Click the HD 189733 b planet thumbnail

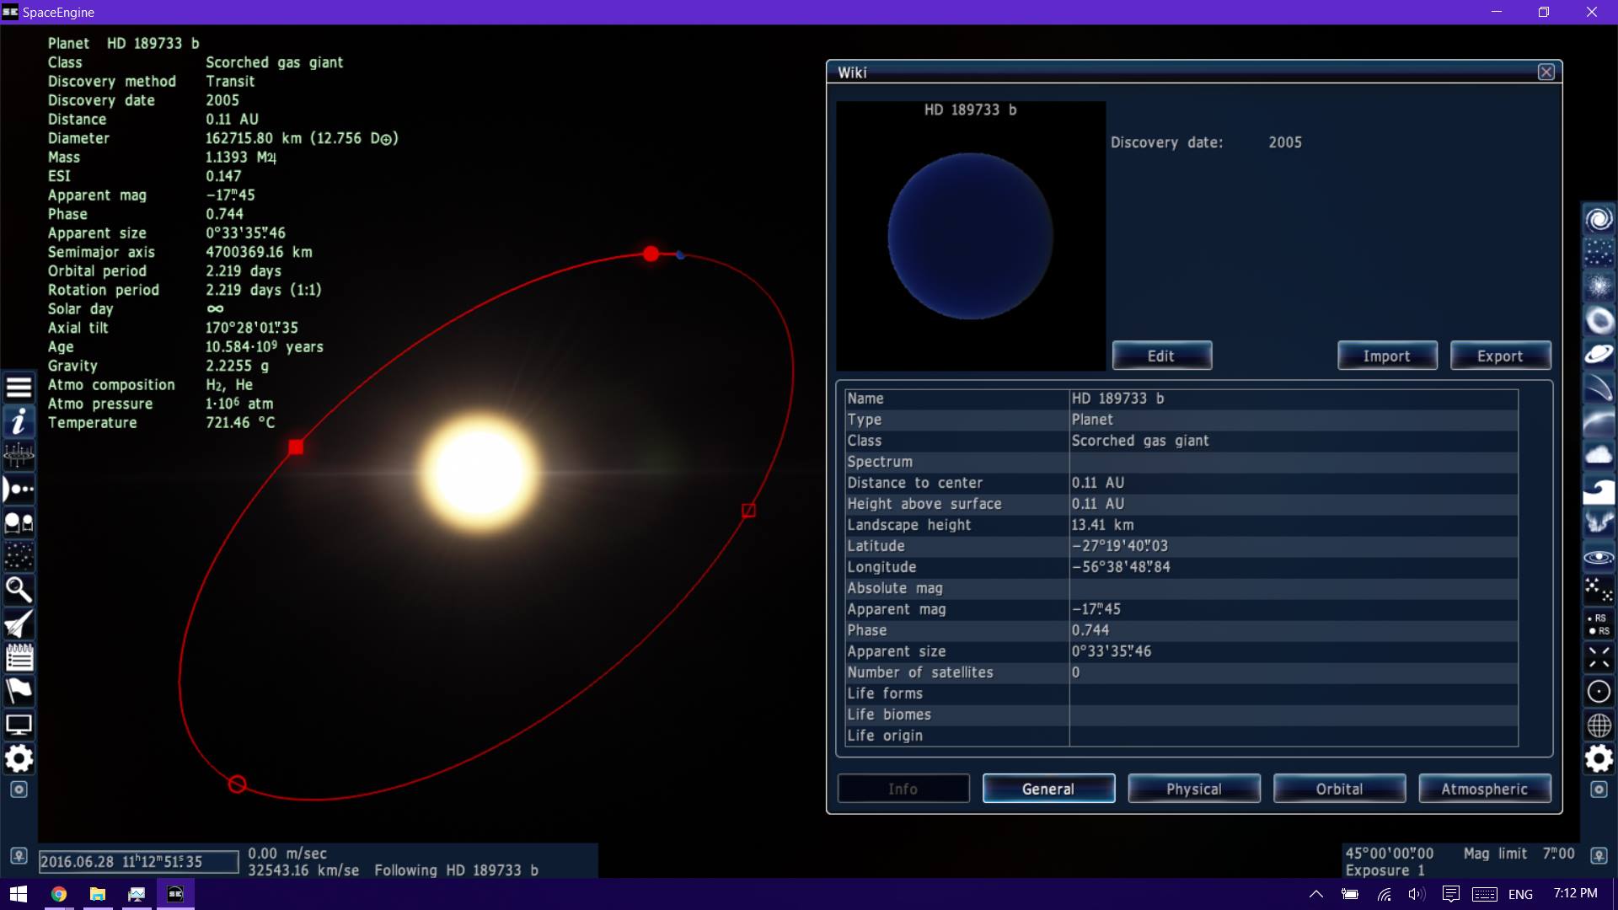click(971, 236)
